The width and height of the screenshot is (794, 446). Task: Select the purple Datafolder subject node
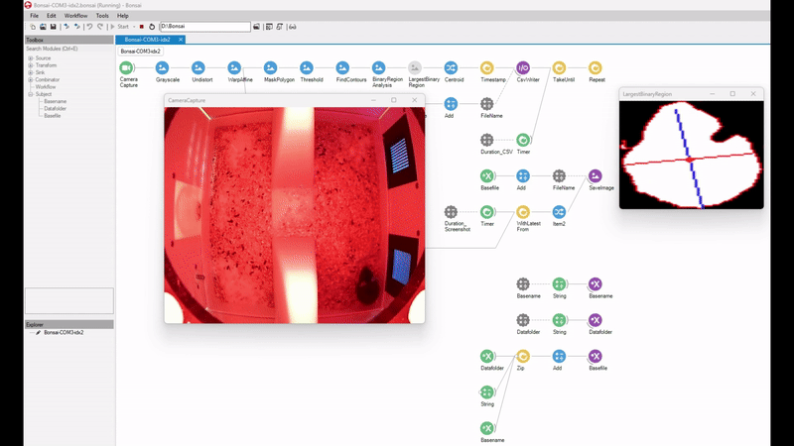point(595,320)
